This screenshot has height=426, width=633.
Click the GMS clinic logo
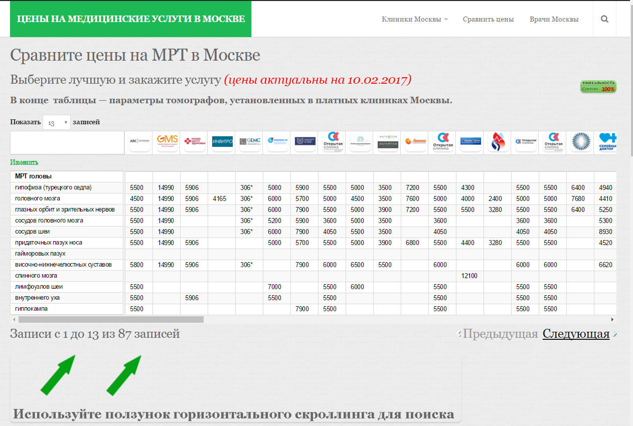pyautogui.click(x=167, y=141)
